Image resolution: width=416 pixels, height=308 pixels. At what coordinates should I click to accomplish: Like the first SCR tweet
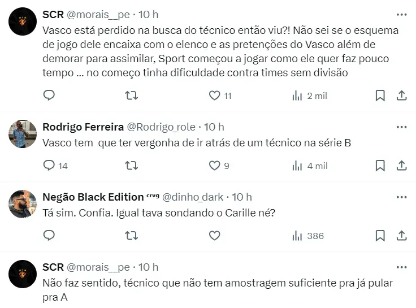(214, 96)
